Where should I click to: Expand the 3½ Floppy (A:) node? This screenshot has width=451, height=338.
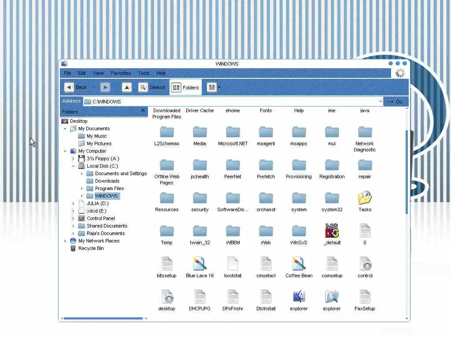pos(74,158)
